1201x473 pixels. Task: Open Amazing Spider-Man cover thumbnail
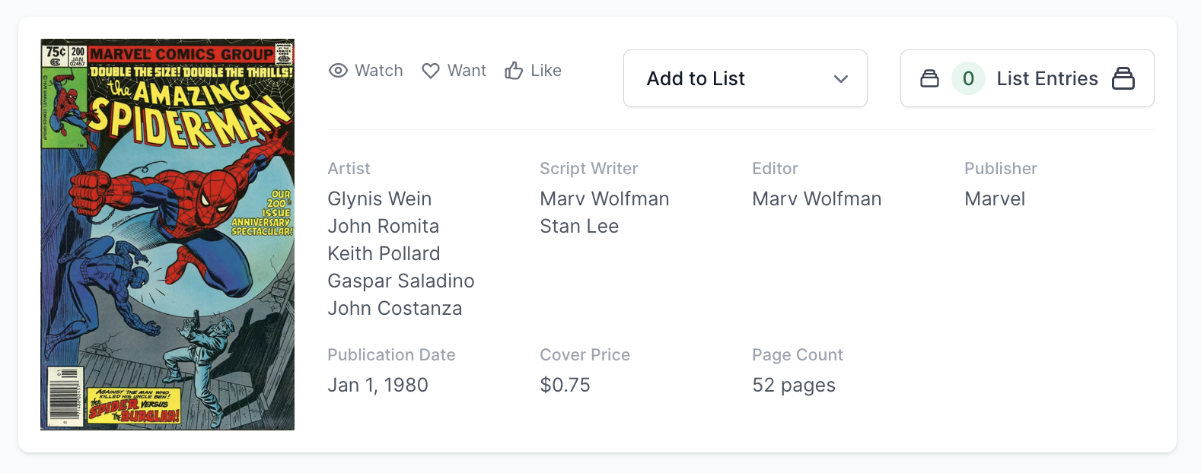click(x=167, y=234)
